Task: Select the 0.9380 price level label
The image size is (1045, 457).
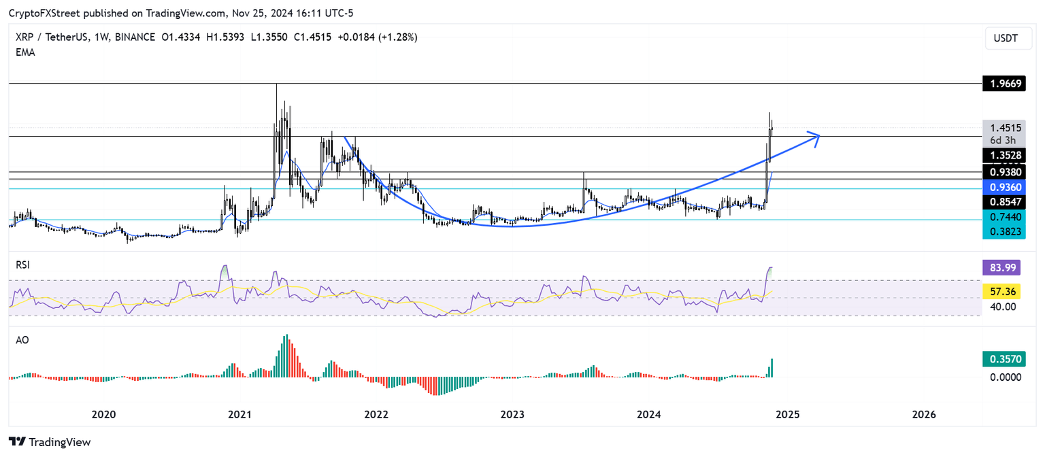Action: (x=1003, y=173)
